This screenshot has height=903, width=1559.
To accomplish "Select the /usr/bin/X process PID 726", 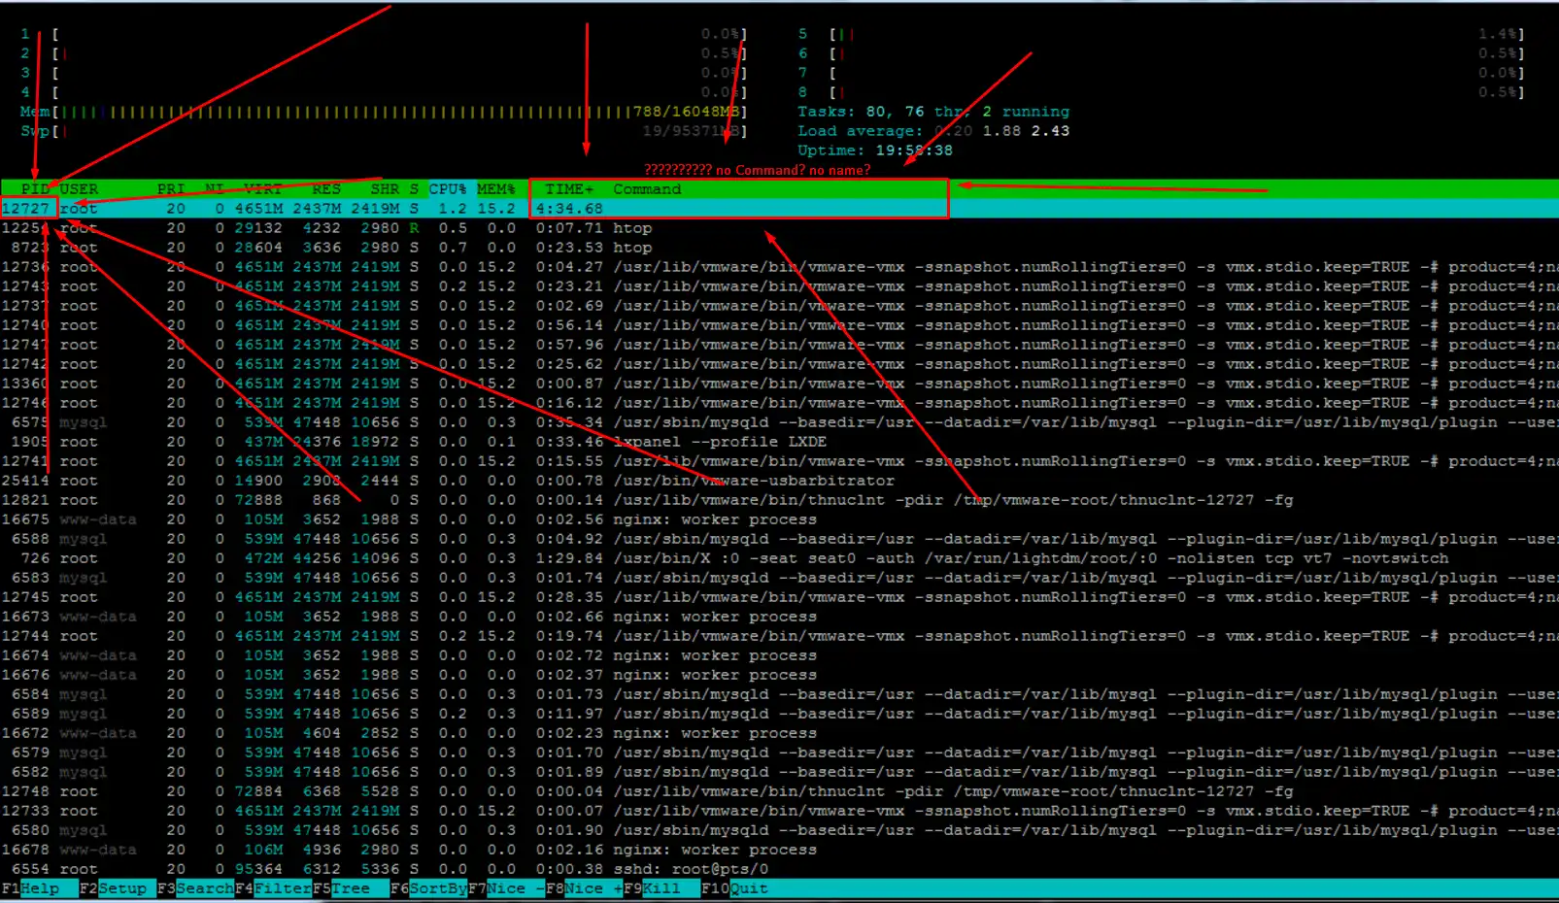I will pos(779,558).
